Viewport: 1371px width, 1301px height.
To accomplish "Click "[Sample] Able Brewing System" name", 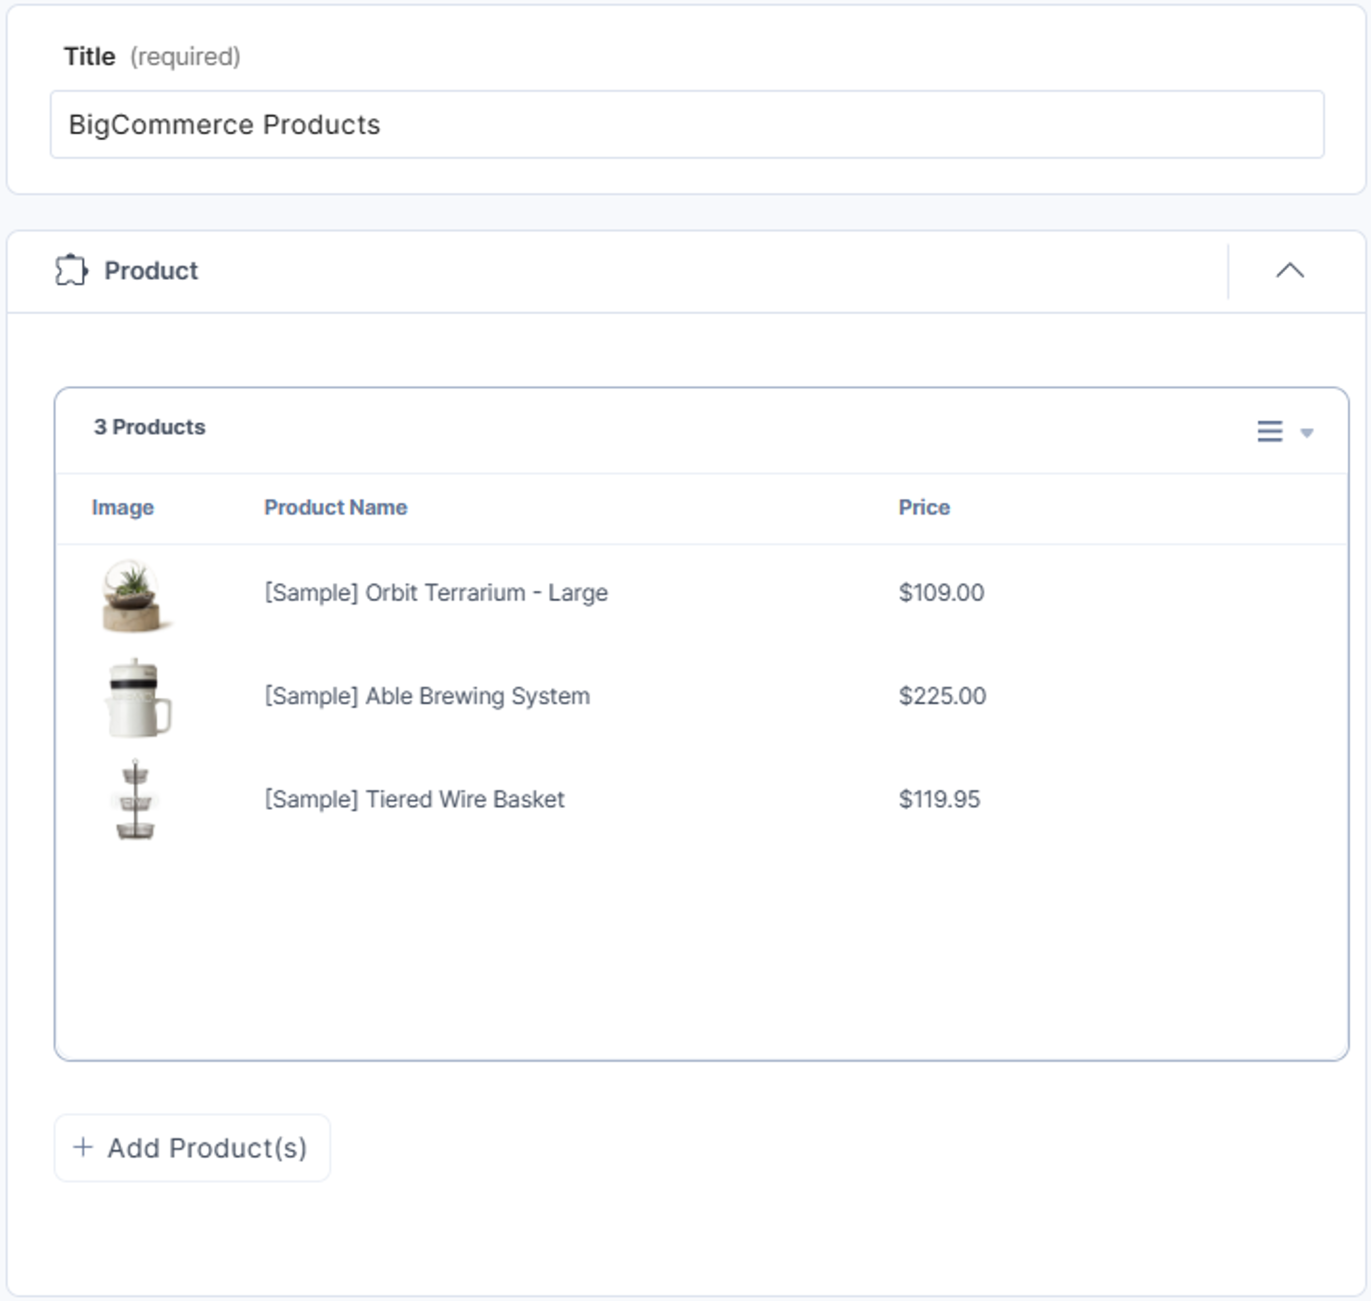I will click(427, 696).
